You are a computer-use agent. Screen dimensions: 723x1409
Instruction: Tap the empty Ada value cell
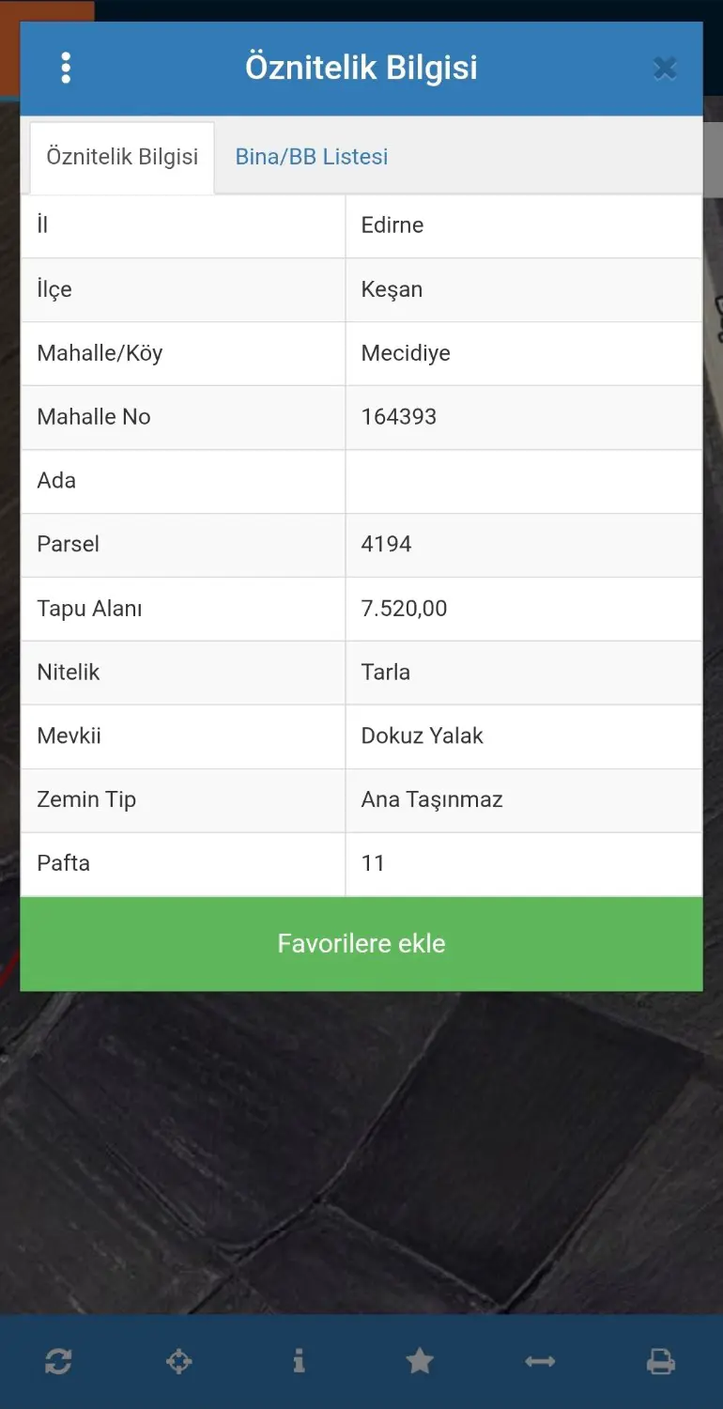pos(524,481)
